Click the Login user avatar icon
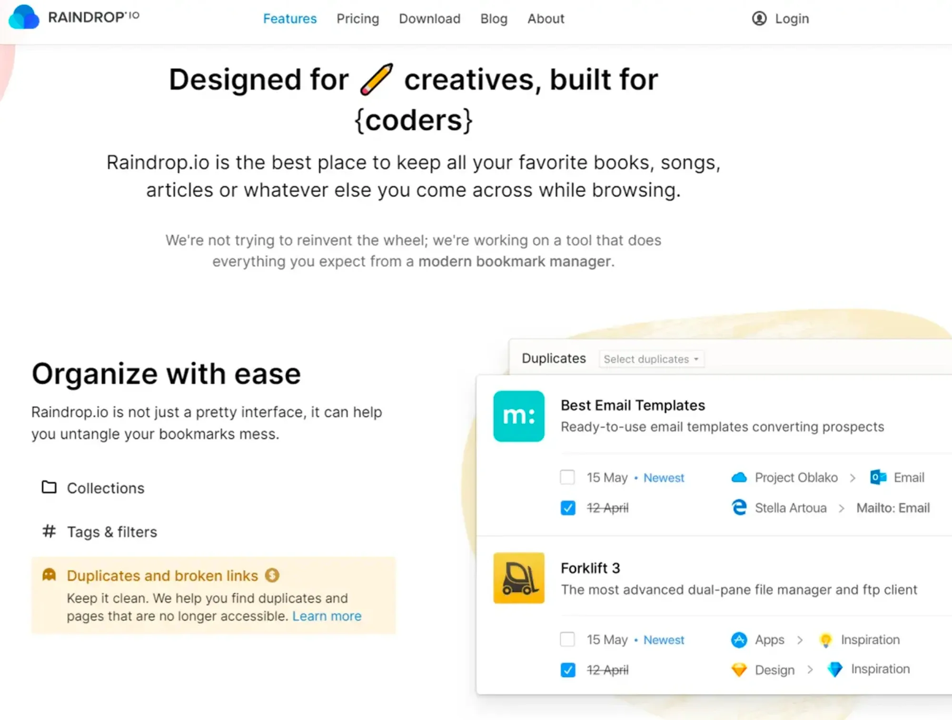Viewport: 952px width, 720px height. (759, 19)
